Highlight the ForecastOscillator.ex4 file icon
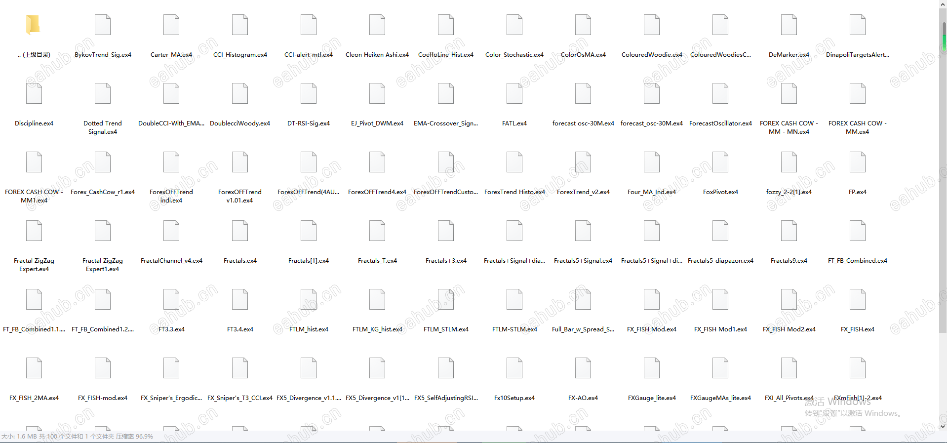 tap(720, 93)
